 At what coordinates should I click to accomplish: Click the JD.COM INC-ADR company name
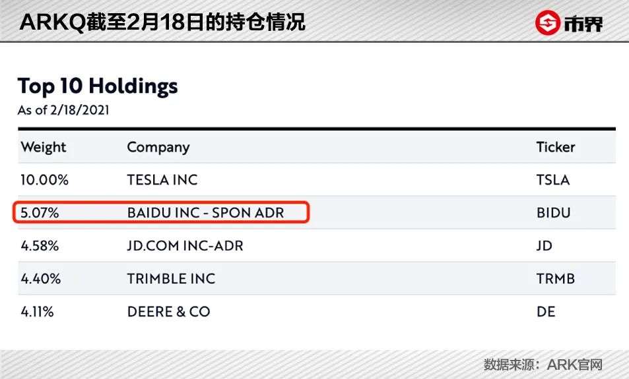point(185,246)
